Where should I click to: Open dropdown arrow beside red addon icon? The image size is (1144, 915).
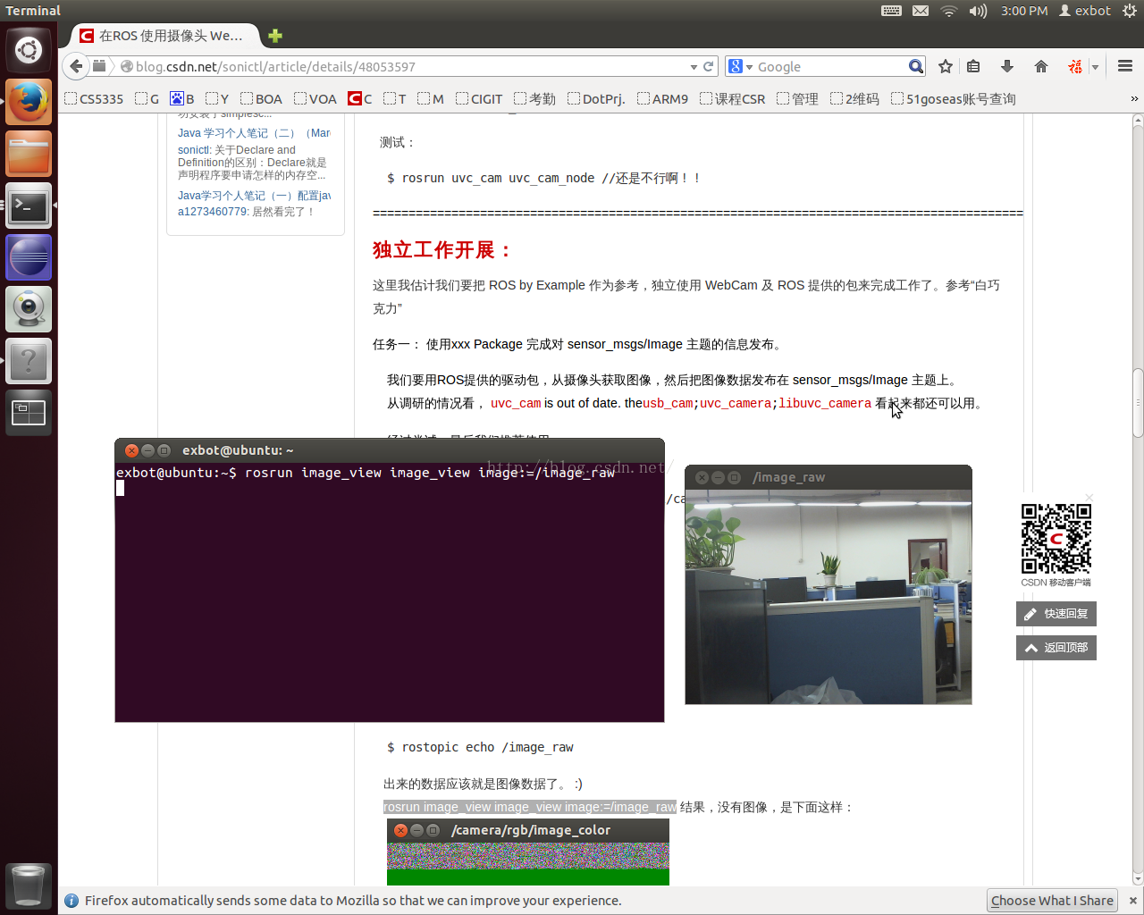(x=1095, y=67)
